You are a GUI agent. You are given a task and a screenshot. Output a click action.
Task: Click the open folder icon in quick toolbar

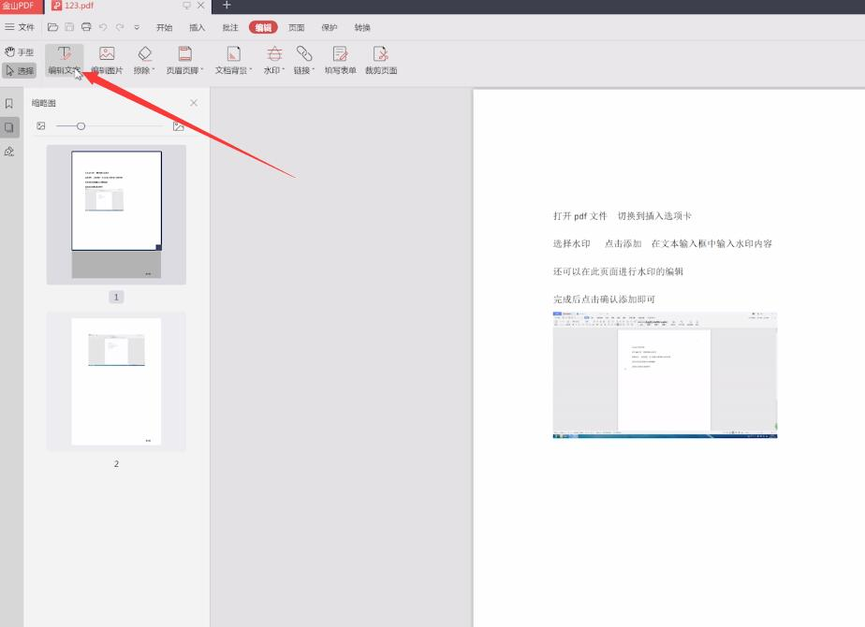(53, 28)
